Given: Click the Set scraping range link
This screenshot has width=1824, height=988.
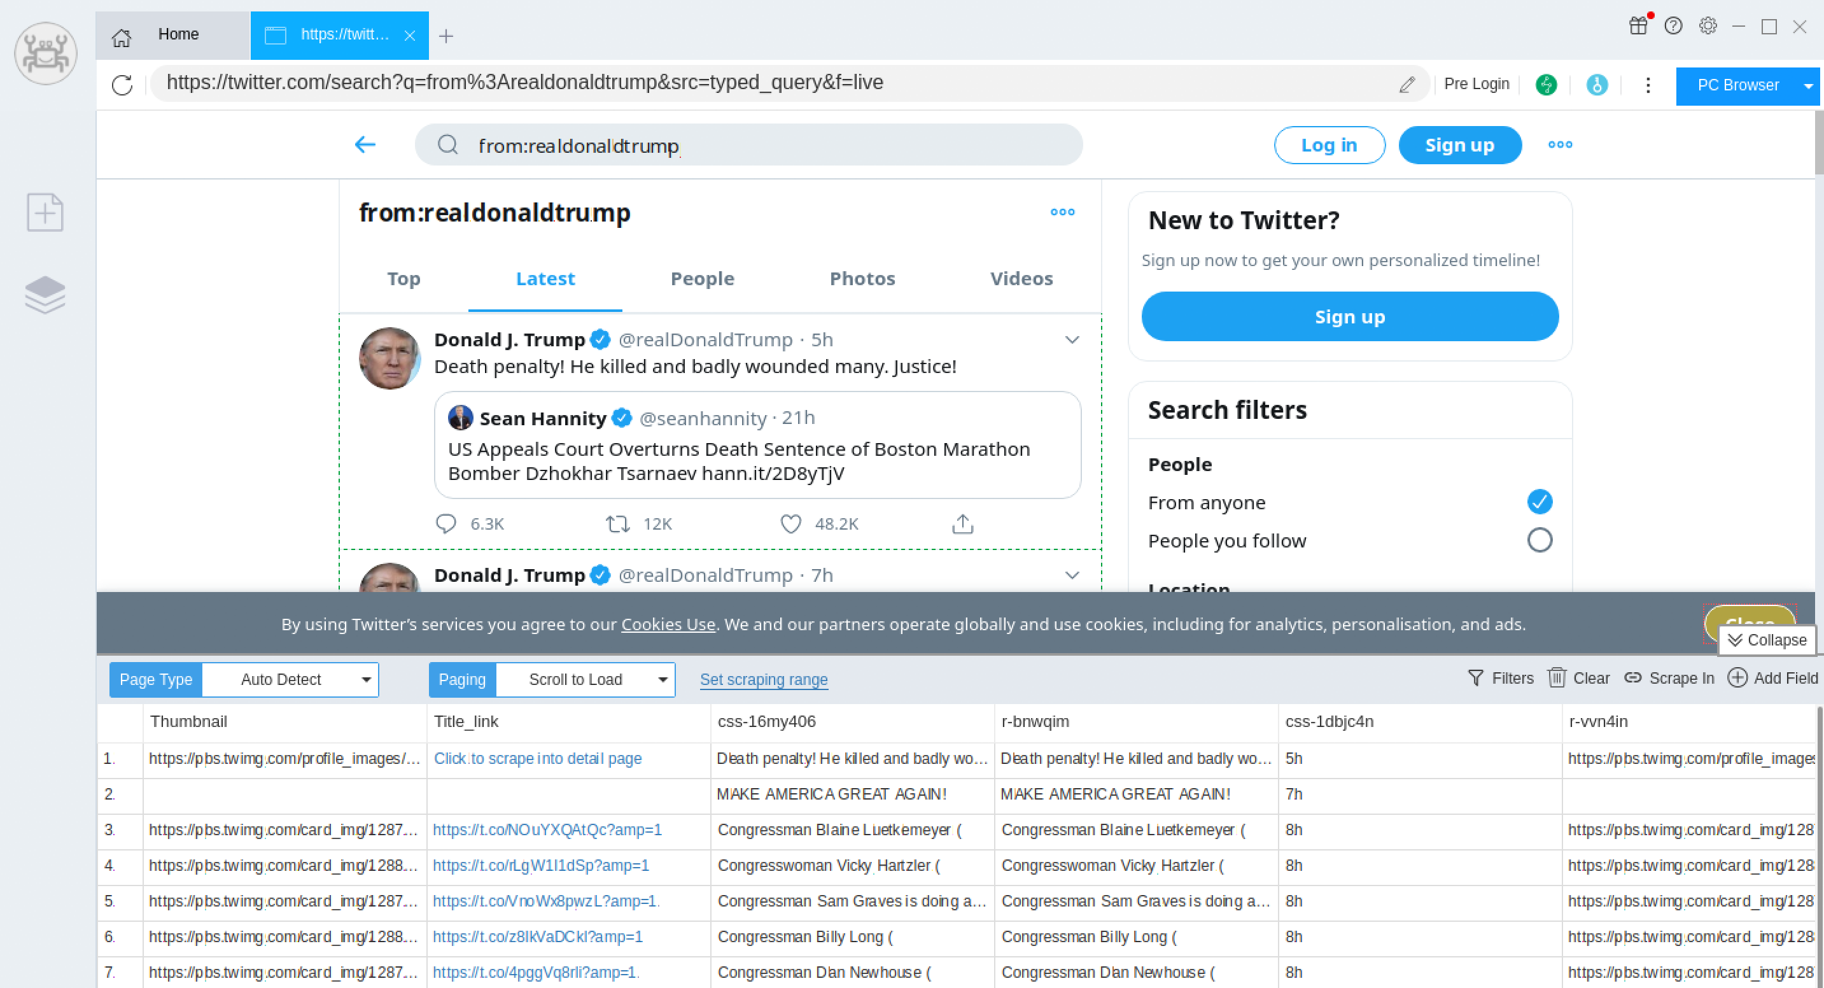Looking at the screenshot, I should point(764,679).
